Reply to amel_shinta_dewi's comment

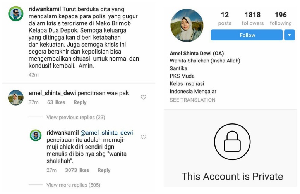pos(80,102)
